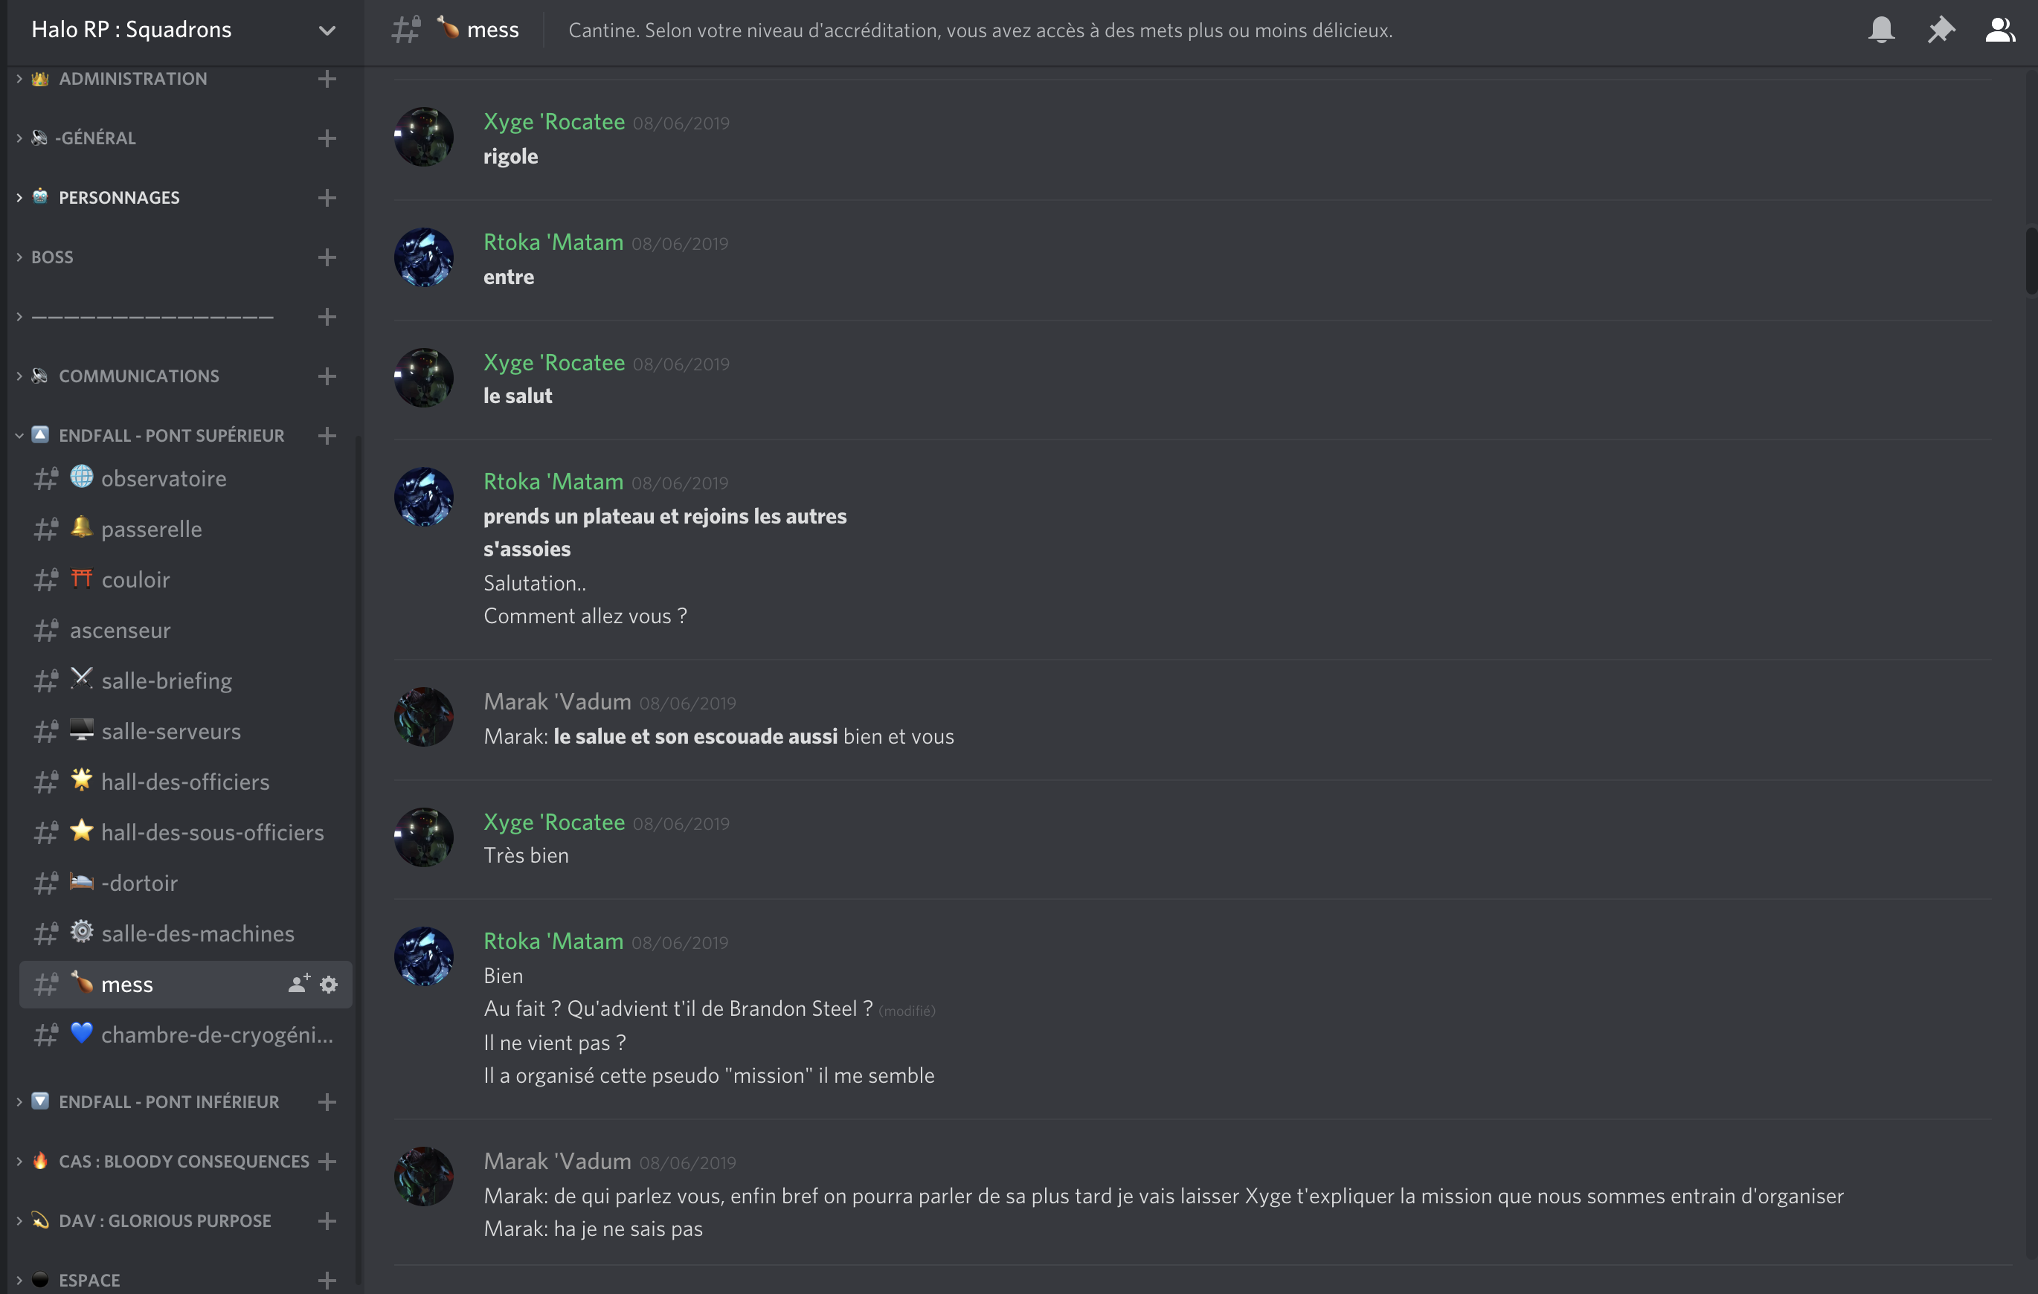Screen dimensions: 2038x1294
Task: Show pinned messages with pin icon
Action: [x=1941, y=30]
